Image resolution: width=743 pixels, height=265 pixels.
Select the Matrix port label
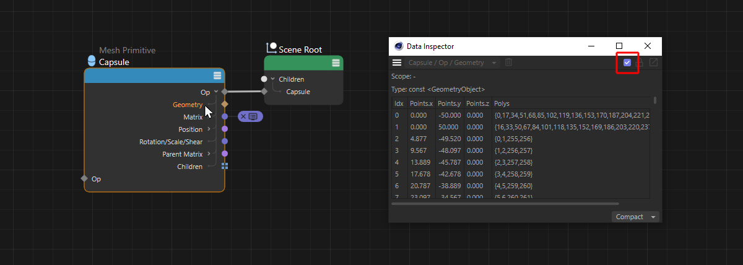193,116
